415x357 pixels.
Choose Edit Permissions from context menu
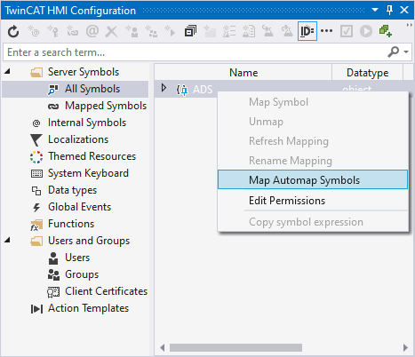point(313,201)
